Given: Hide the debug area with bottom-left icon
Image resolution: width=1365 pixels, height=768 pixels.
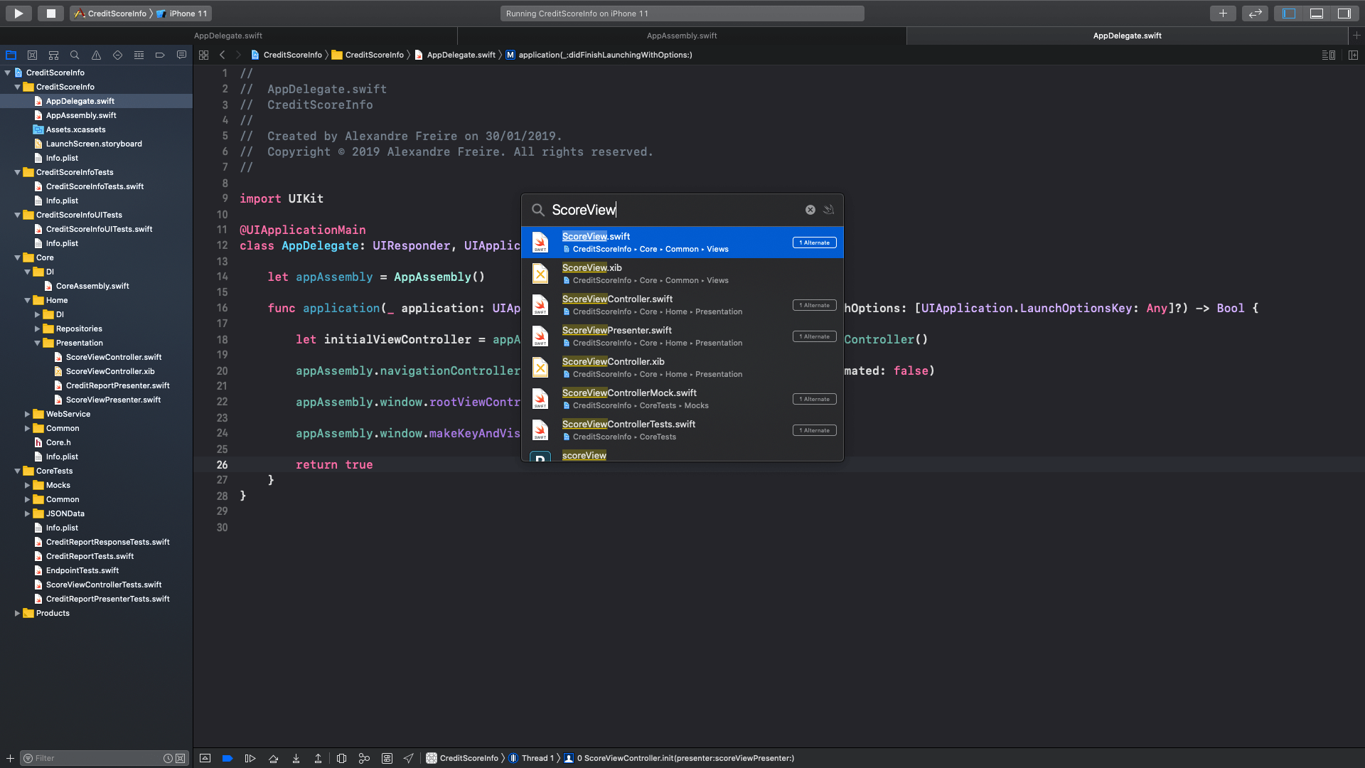Looking at the screenshot, I should [205, 758].
